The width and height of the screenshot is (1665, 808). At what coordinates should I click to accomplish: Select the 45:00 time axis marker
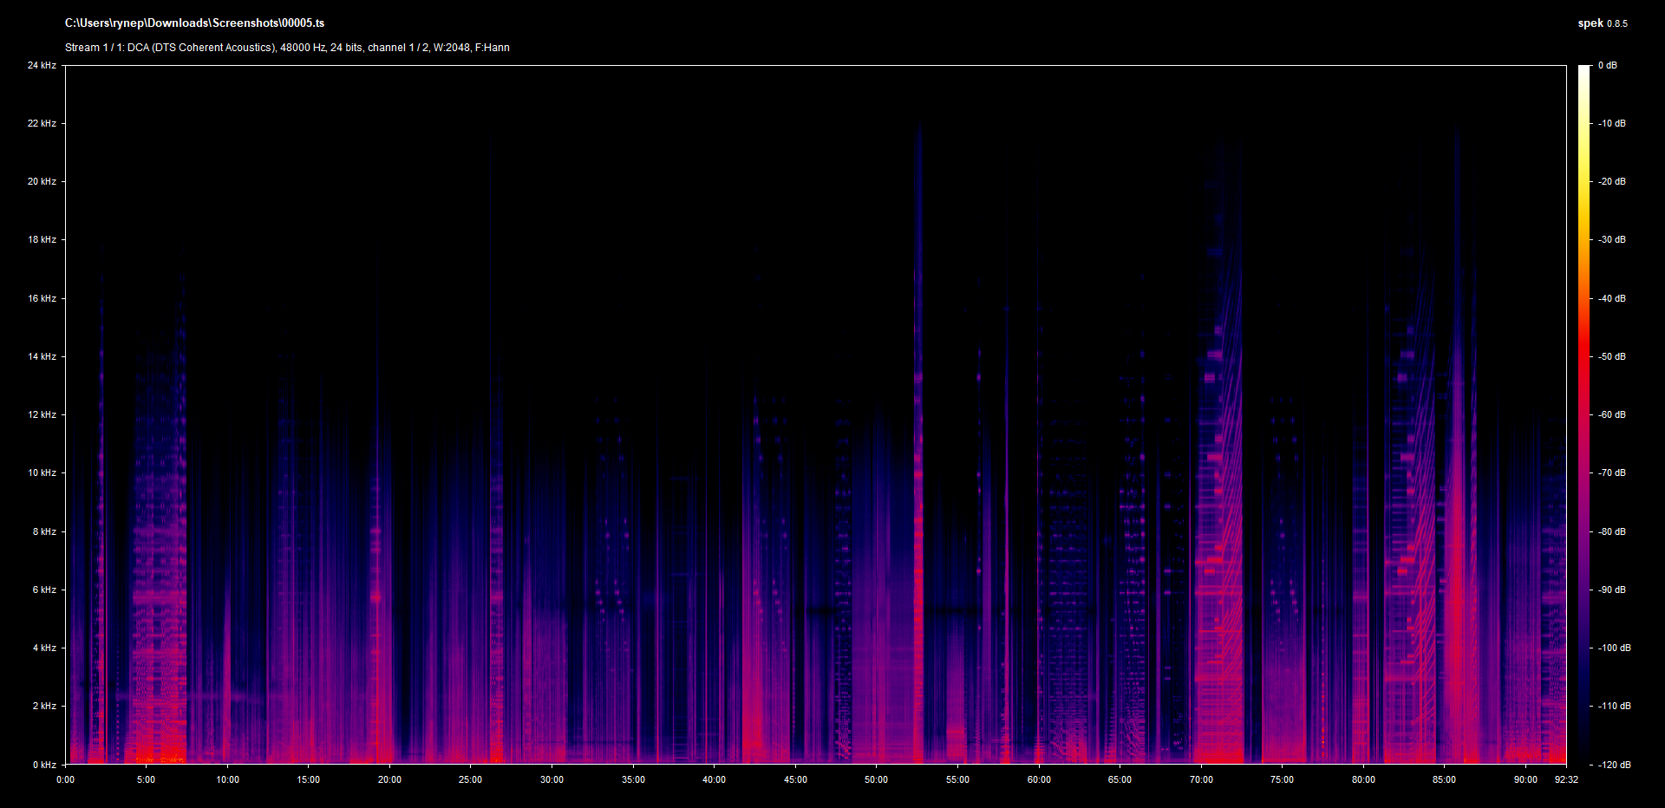(x=795, y=779)
